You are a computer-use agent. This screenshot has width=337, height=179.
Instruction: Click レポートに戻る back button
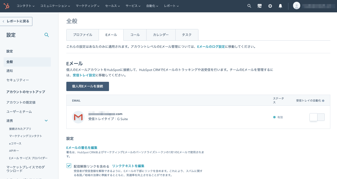coord(16,21)
